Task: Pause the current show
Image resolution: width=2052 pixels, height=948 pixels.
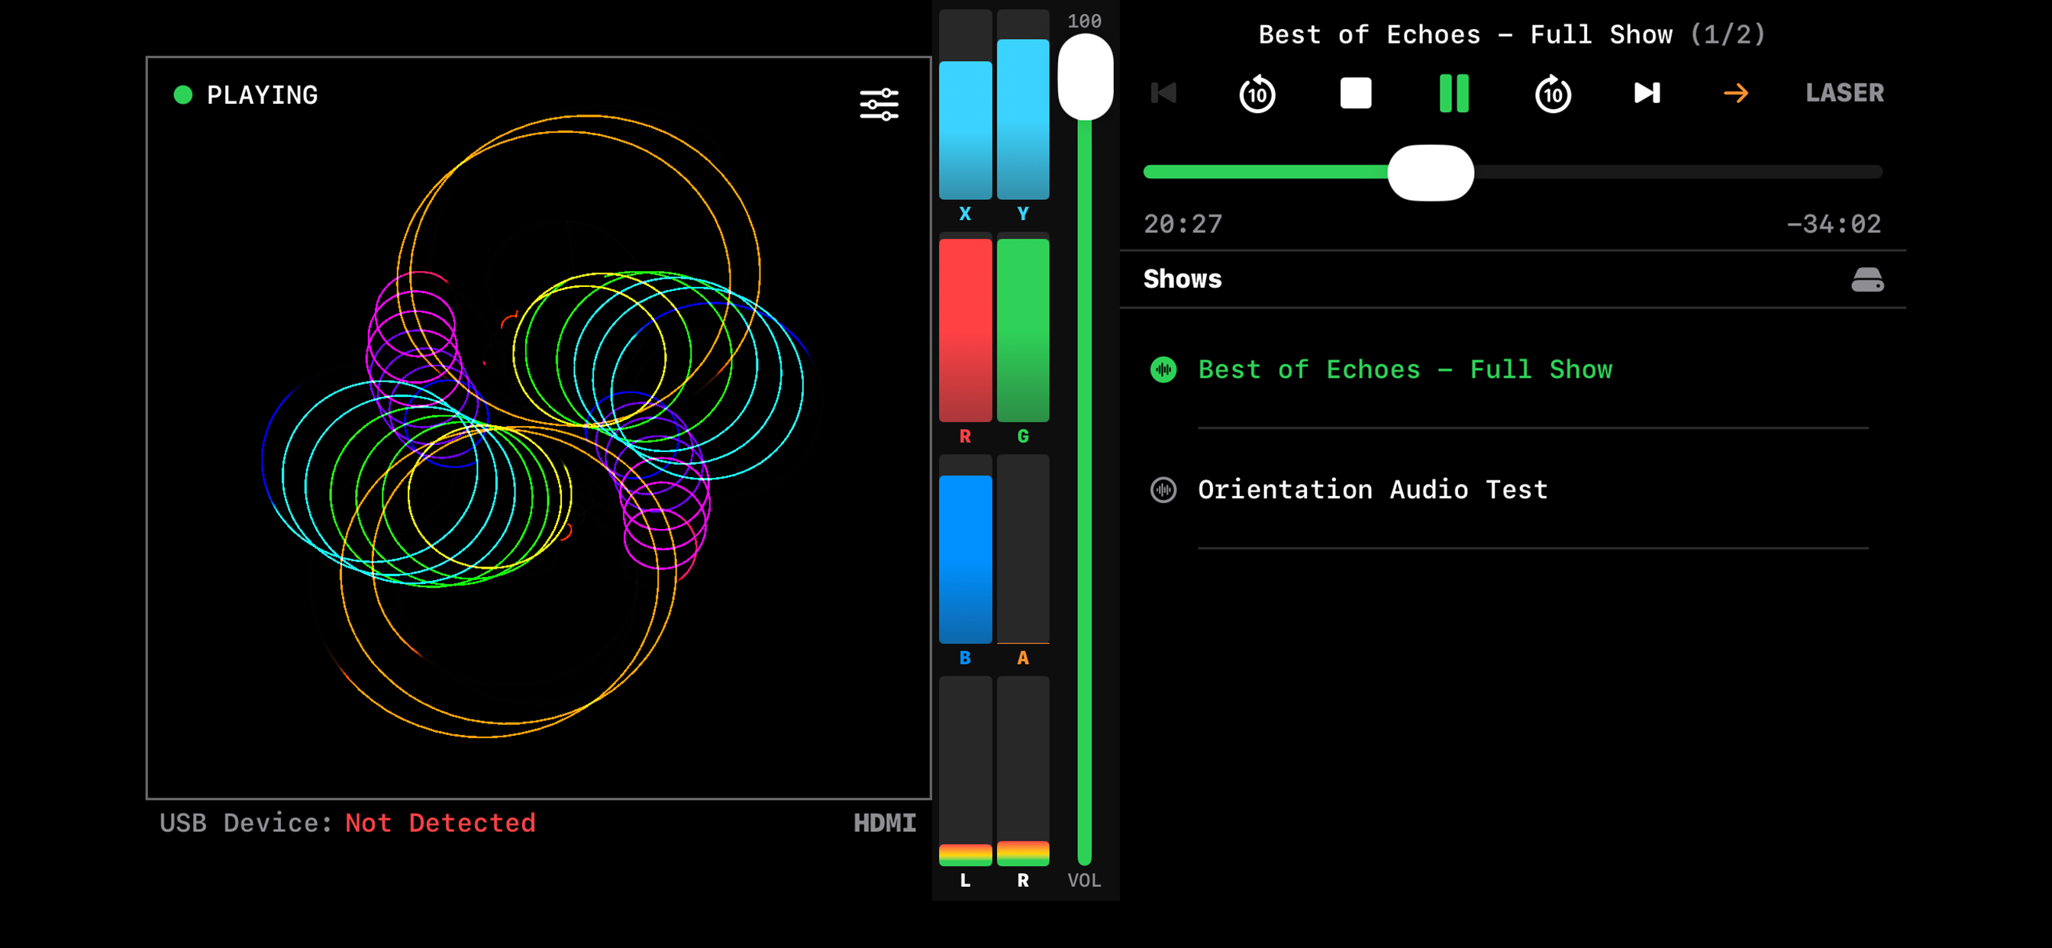Action: tap(1453, 93)
